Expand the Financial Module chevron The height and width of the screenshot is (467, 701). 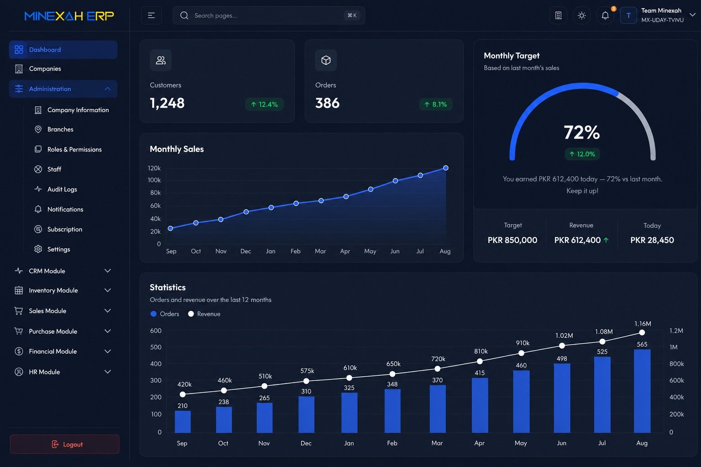point(108,351)
